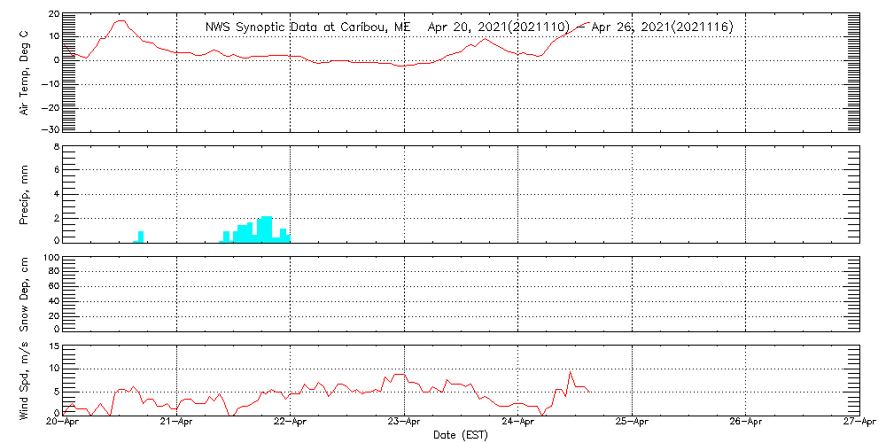The width and height of the screenshot is (886, 443).
Task: Click the 'Precip, mm' axis label
Action: click(x=25, y=197)
